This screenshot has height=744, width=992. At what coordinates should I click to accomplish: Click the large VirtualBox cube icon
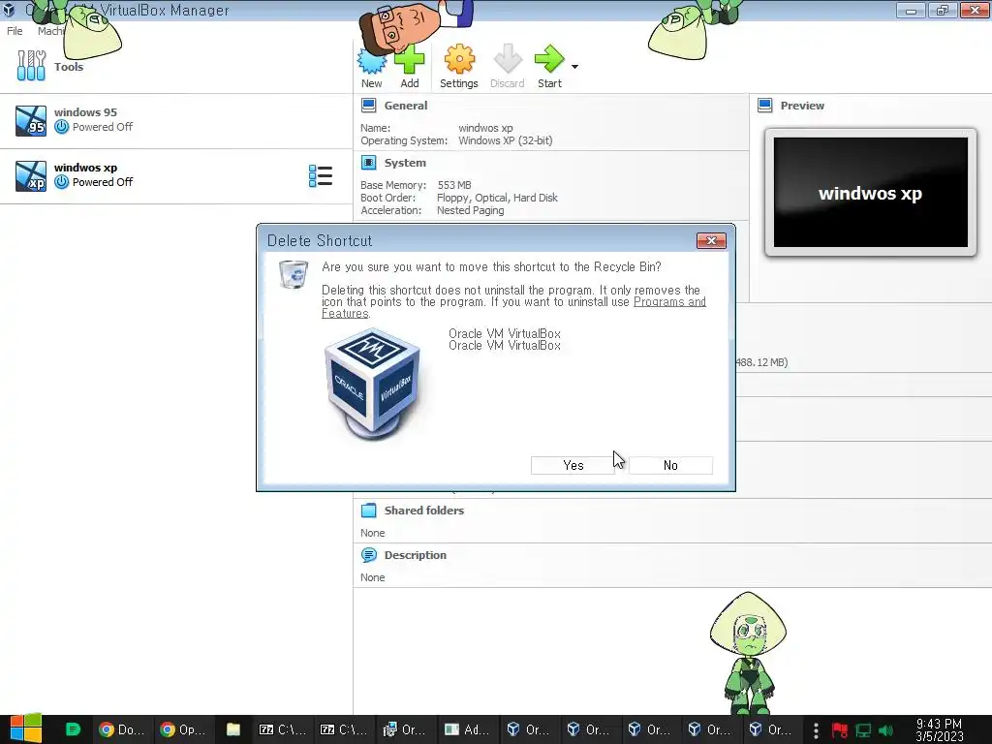pyautogui.click(x=373, y=384)
